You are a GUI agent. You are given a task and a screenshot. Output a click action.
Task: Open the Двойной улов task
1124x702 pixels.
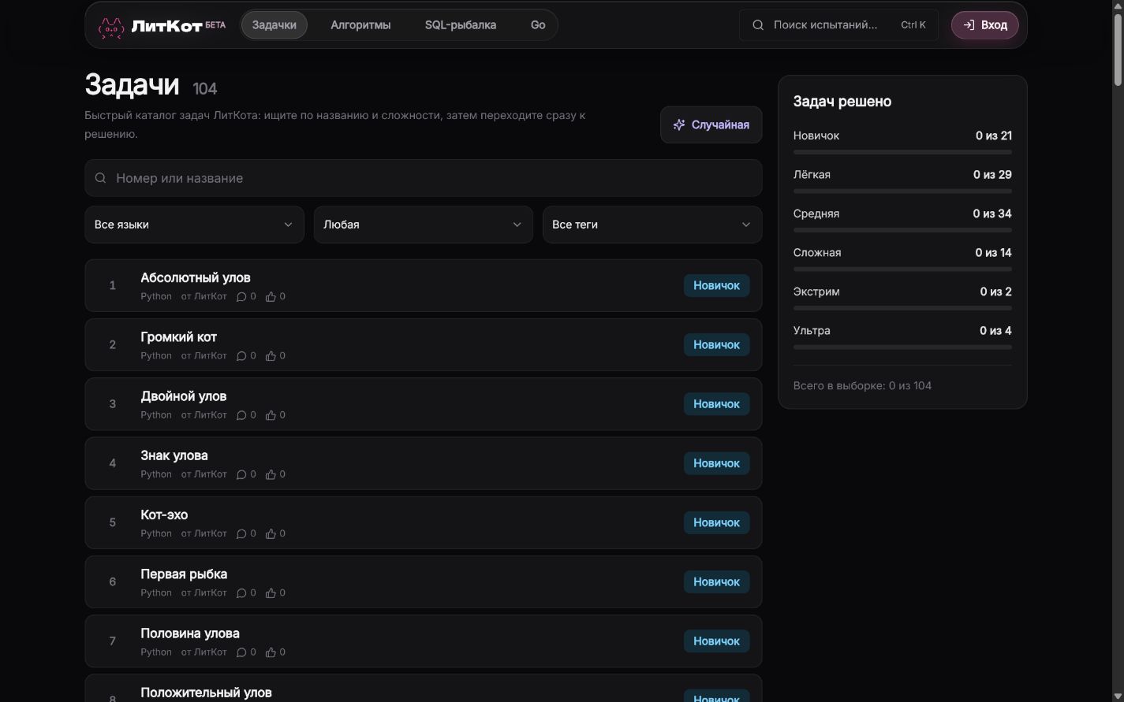point(424,404)
